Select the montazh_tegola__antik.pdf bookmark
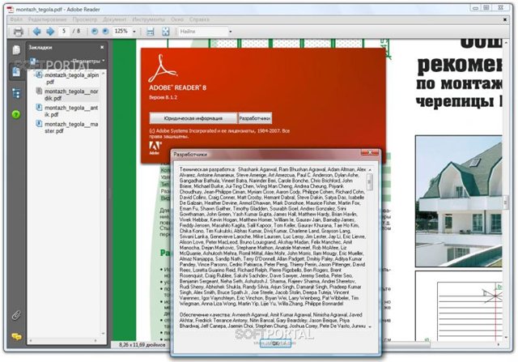 (71, 111)
